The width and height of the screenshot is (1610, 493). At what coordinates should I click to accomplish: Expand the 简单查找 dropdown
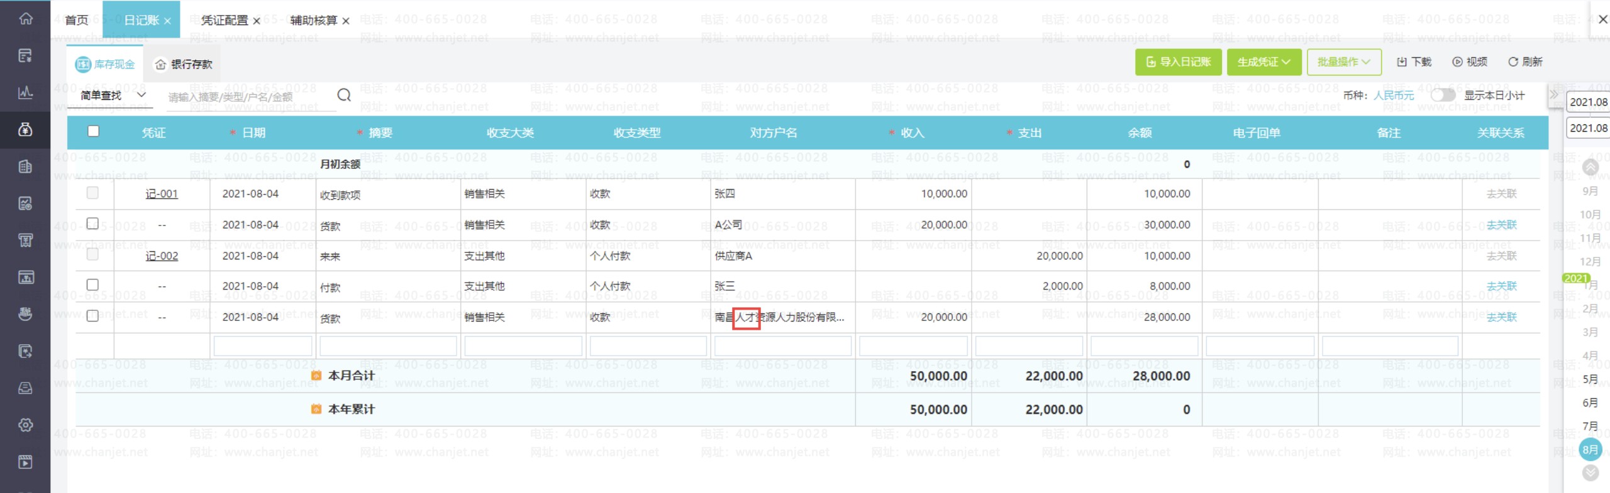point(113,95)
